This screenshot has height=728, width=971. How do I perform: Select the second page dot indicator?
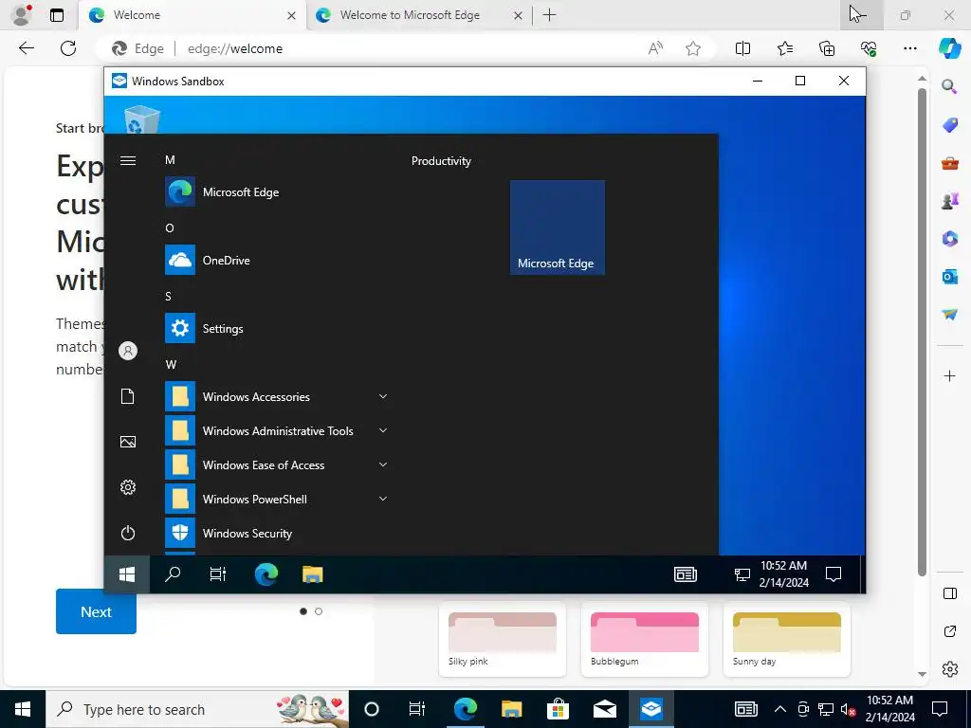(x=319, y=611)
